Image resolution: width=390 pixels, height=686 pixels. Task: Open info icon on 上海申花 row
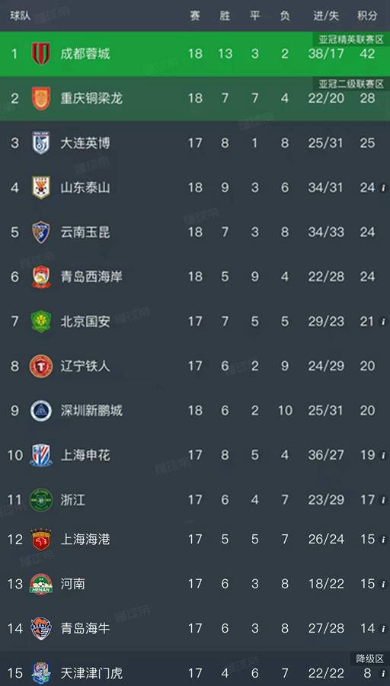pyautogui.click(x=383, y=456)
